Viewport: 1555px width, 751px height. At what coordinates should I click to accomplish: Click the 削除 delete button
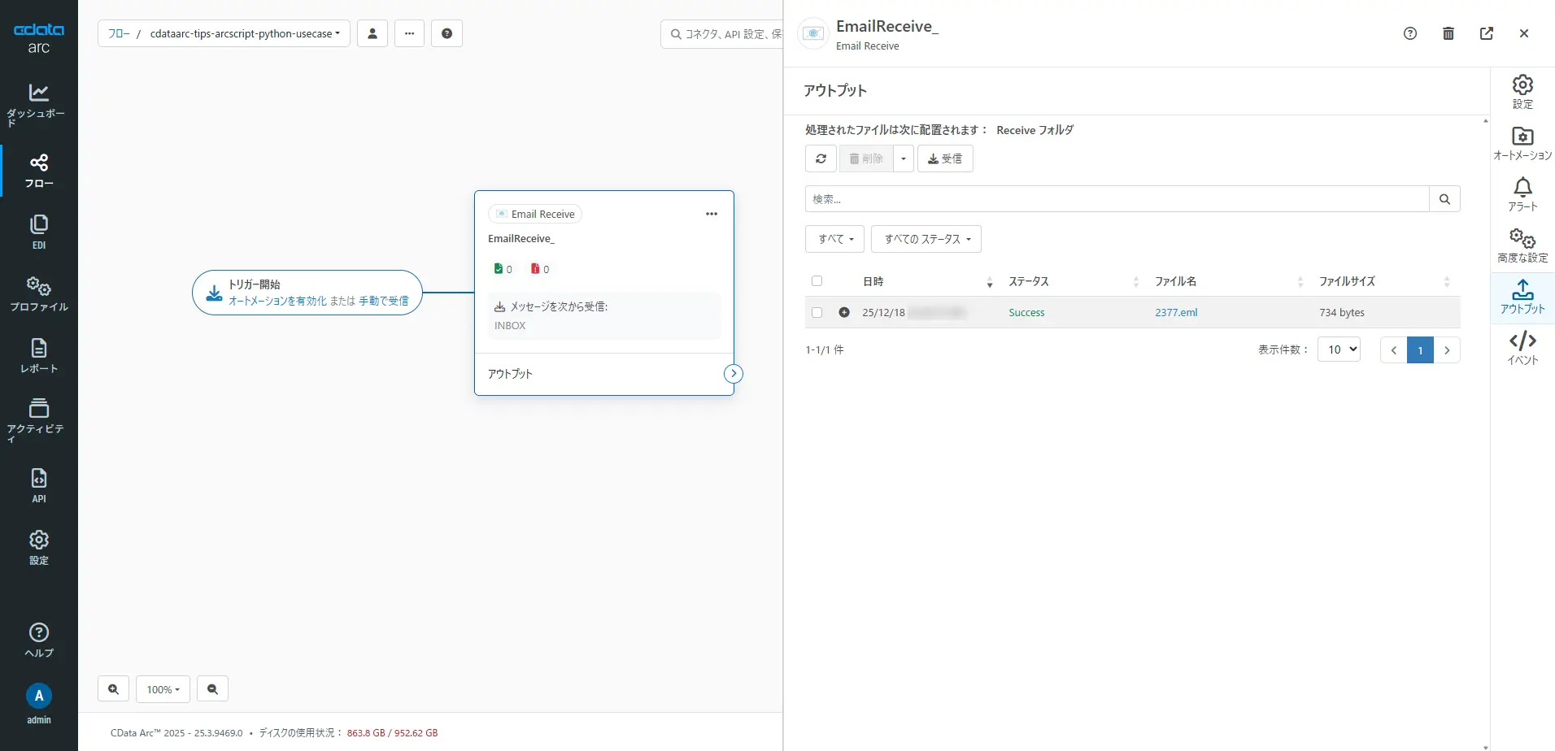866,158
